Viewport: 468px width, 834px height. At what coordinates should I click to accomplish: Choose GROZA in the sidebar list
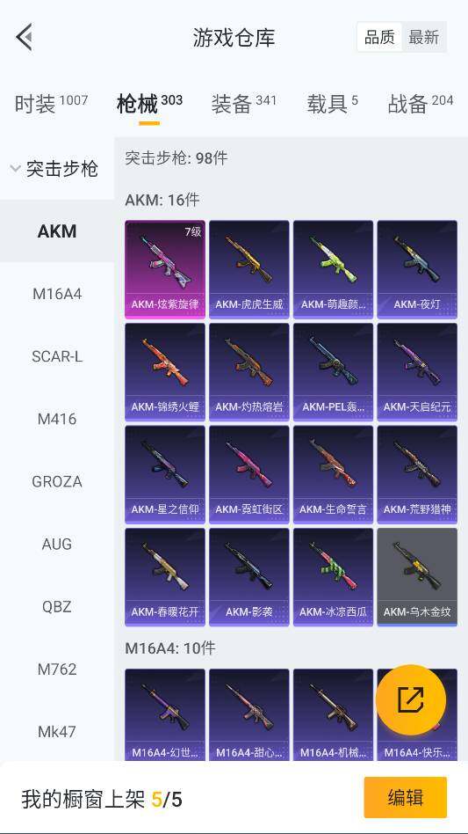[x=57, y=481]
